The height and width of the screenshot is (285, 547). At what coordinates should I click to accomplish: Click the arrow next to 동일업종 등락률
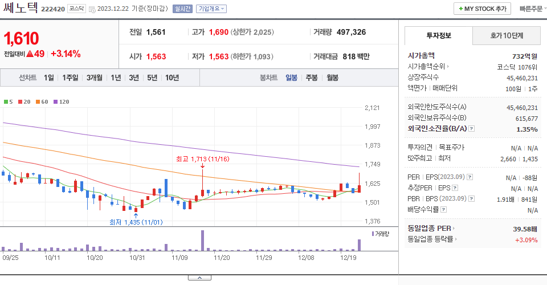click(456, 239)
